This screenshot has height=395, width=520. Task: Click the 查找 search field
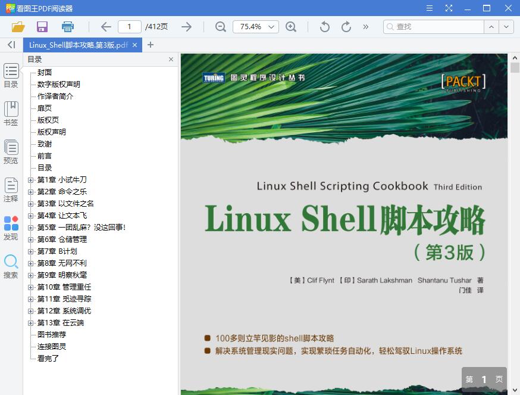coord(434,27)
